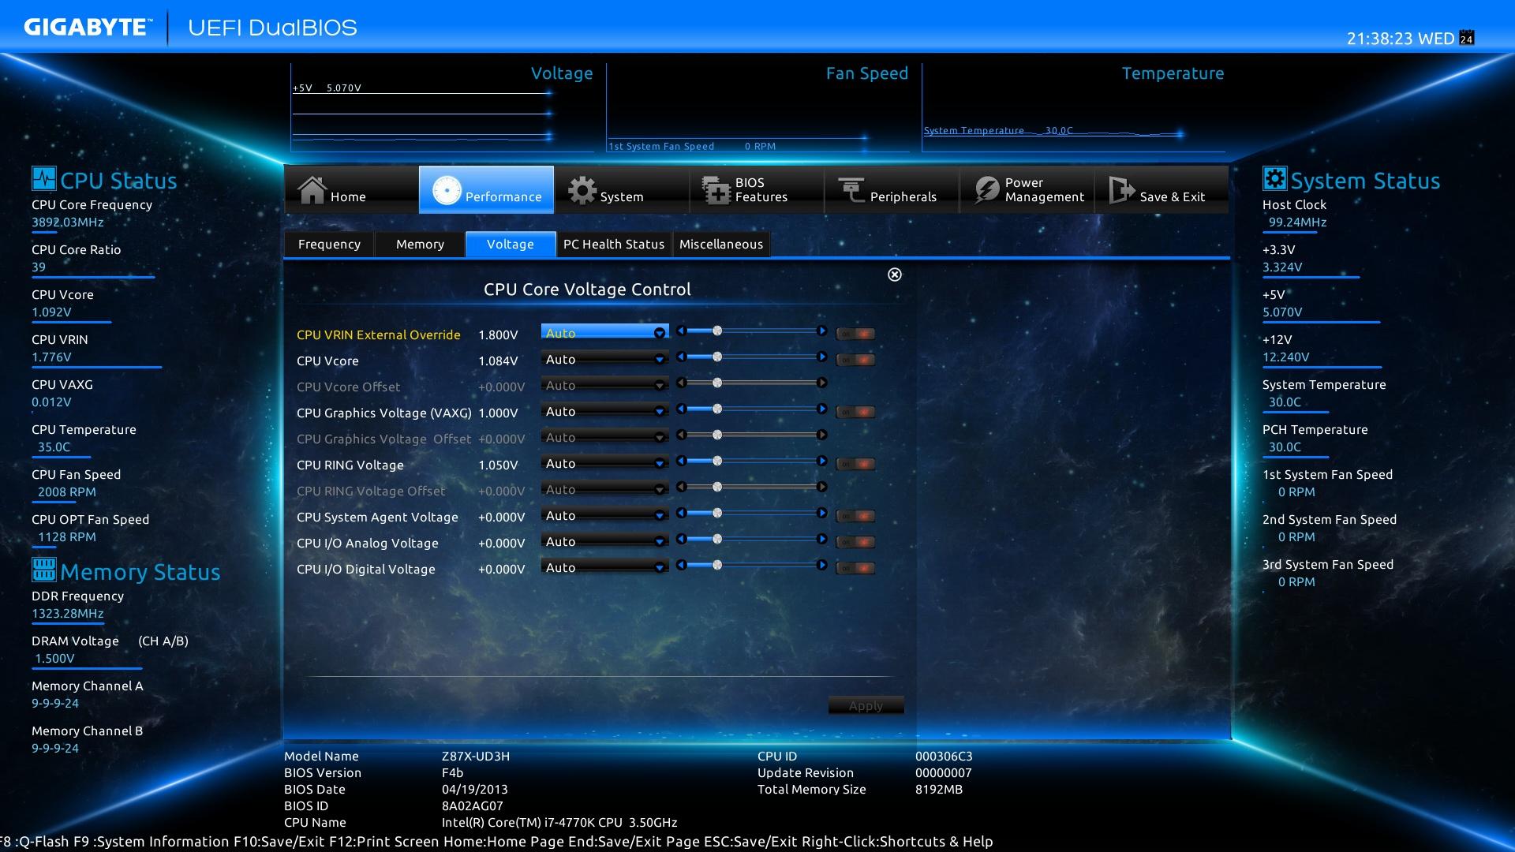The width and height of the screenshot is (1515, 852).
Task: Click the clock time display
Action: 1400,39
